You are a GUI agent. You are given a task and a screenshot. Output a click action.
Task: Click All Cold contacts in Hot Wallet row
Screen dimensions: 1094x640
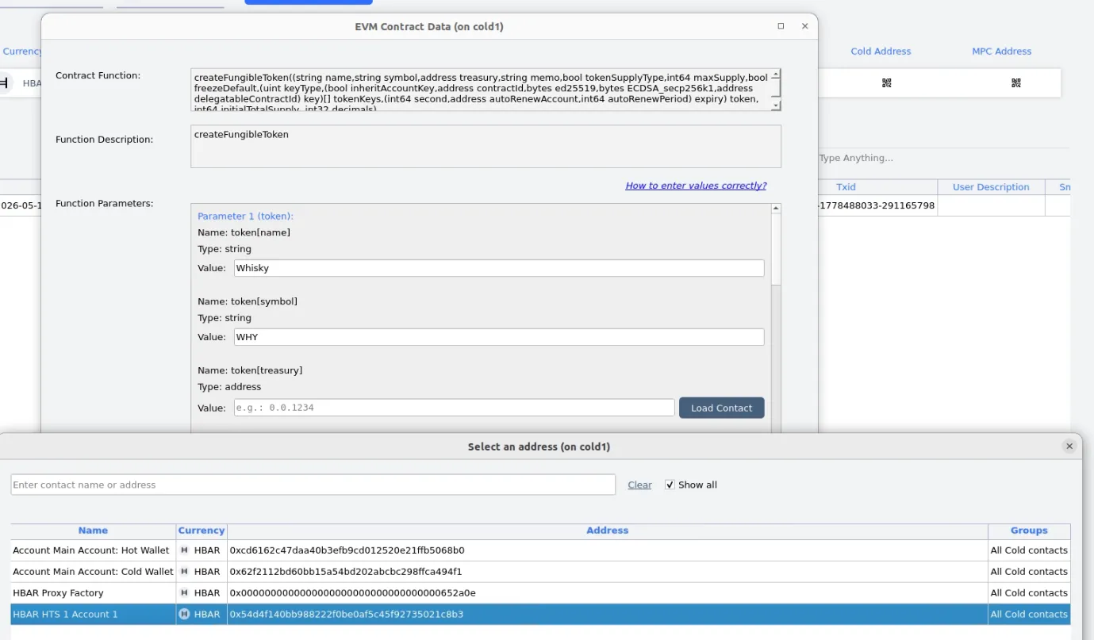[x=1029, y=550]
